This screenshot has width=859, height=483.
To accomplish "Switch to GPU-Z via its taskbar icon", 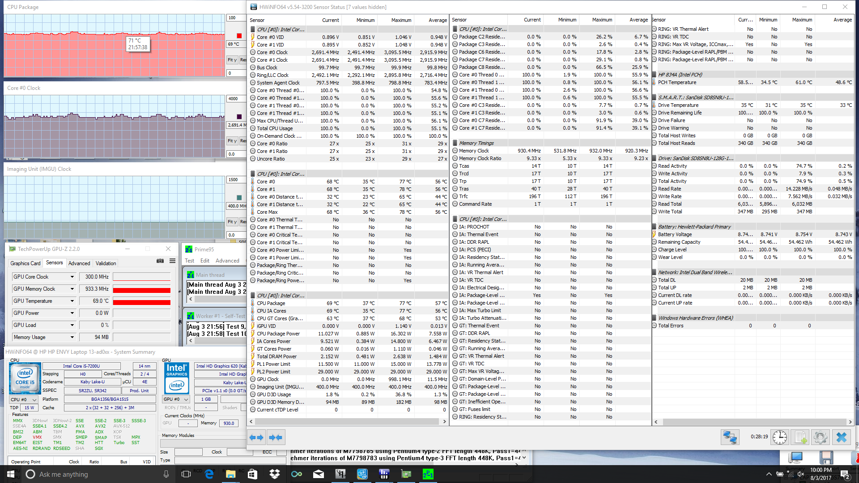I will pyautogui.click(x=406, y=474).
